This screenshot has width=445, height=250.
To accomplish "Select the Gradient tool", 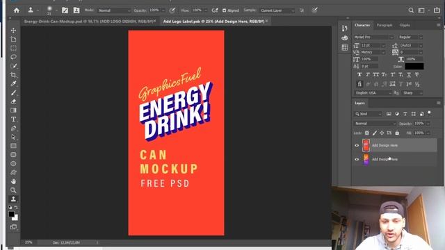I will (13, 110).
